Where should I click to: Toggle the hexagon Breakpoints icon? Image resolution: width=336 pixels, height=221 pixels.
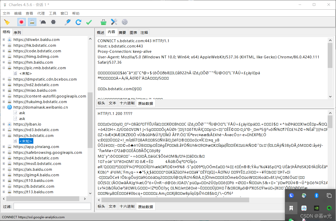53,22
